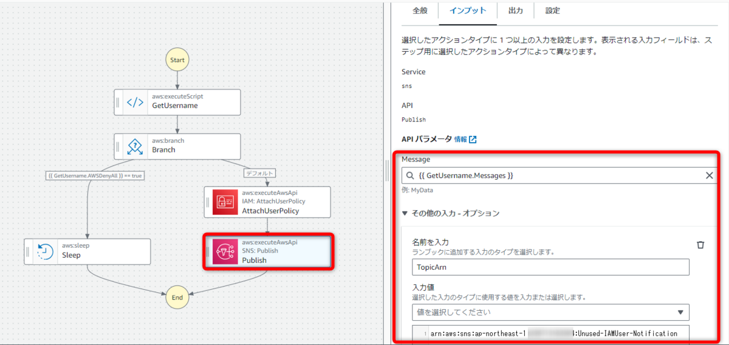Click the 名前を入力 label
Image resolution: width=729 pixels, height=345 pixels.
coord(431,242)
